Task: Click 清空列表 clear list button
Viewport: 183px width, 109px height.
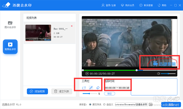Action: [x=62, y=91]
